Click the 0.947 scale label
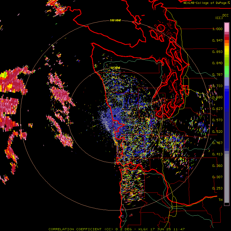This screenshot has height=231, width=231. tap(217, 40)
